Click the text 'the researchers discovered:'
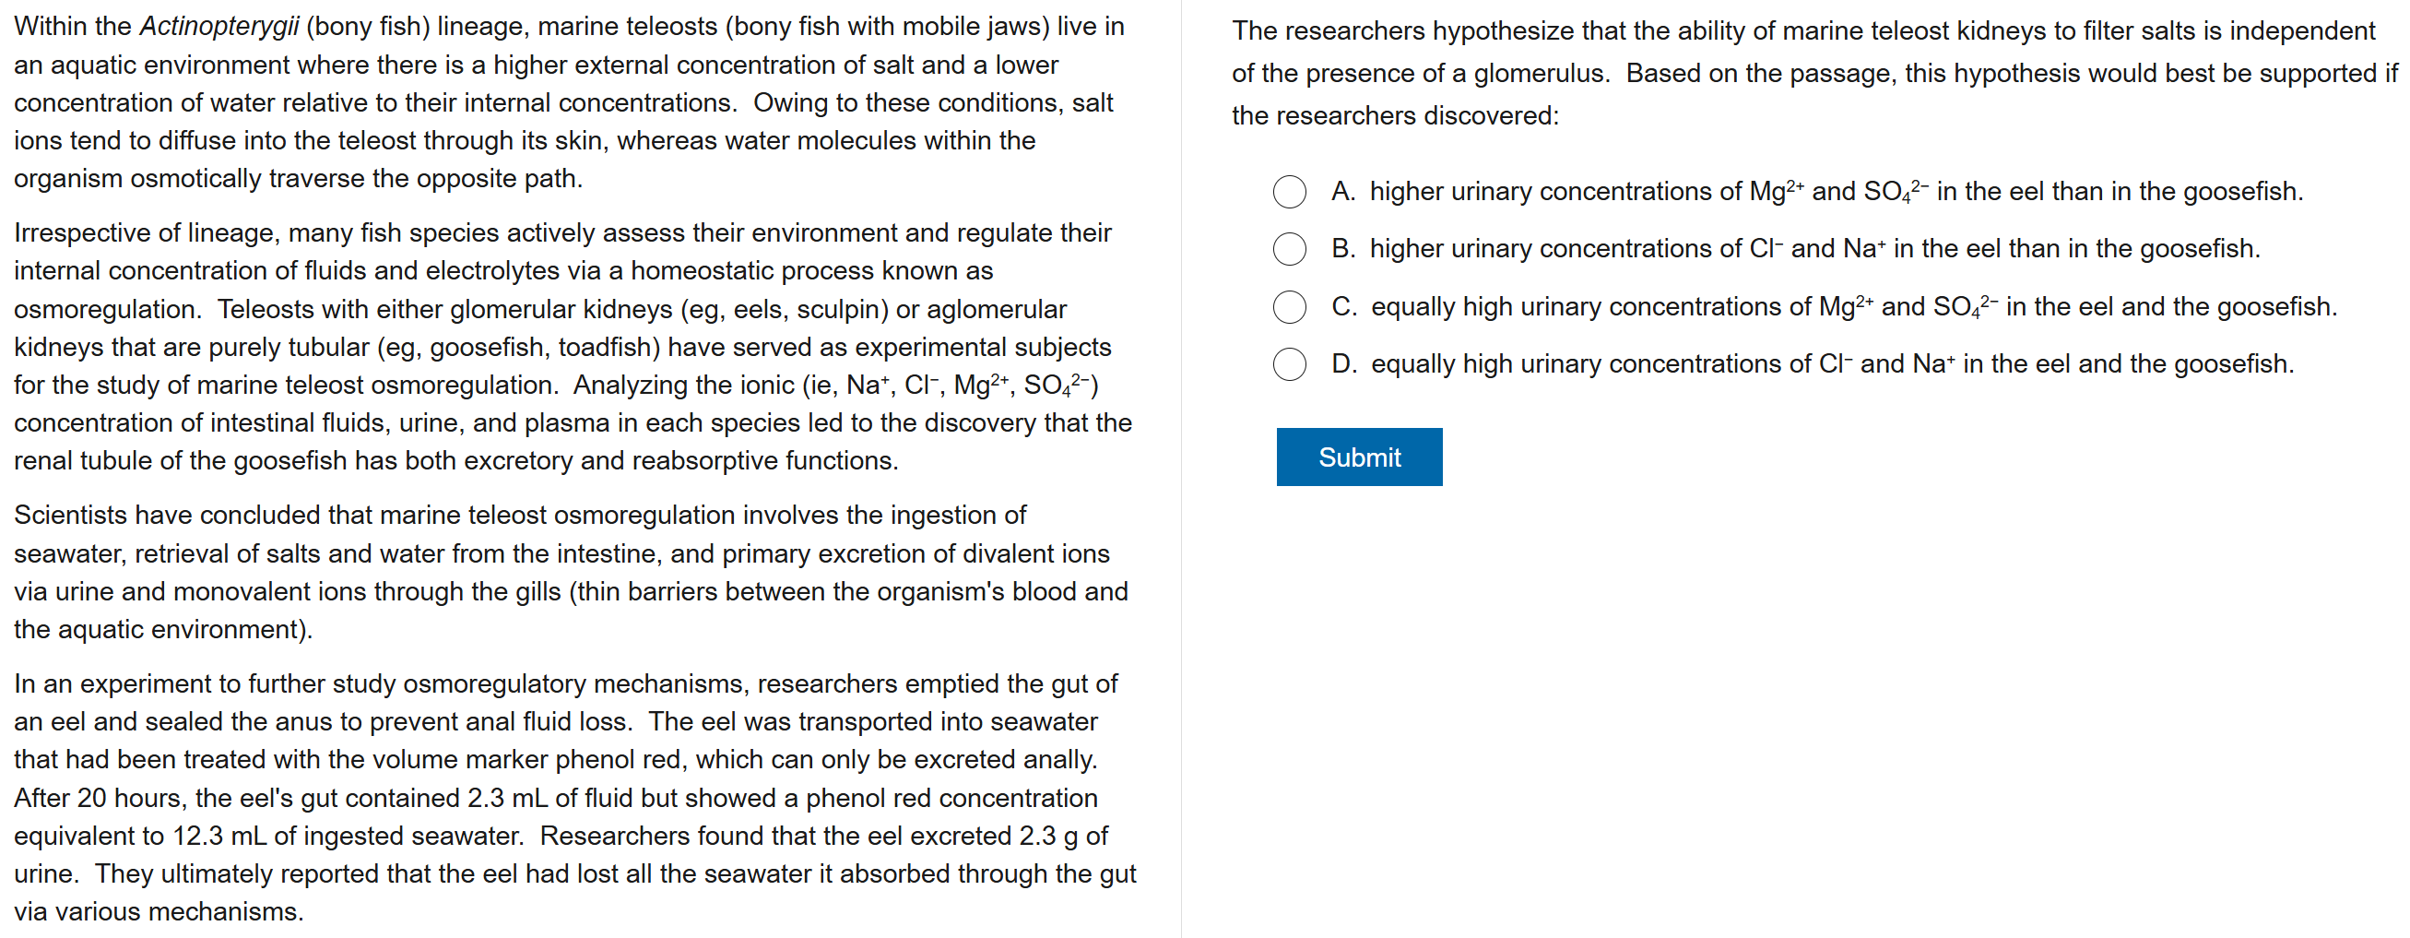 (x=1394, y=116)
